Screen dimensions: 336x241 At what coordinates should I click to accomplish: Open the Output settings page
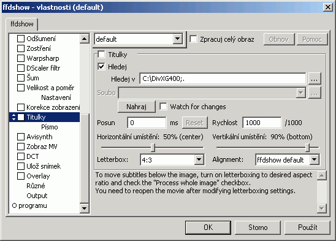[37, 196]
